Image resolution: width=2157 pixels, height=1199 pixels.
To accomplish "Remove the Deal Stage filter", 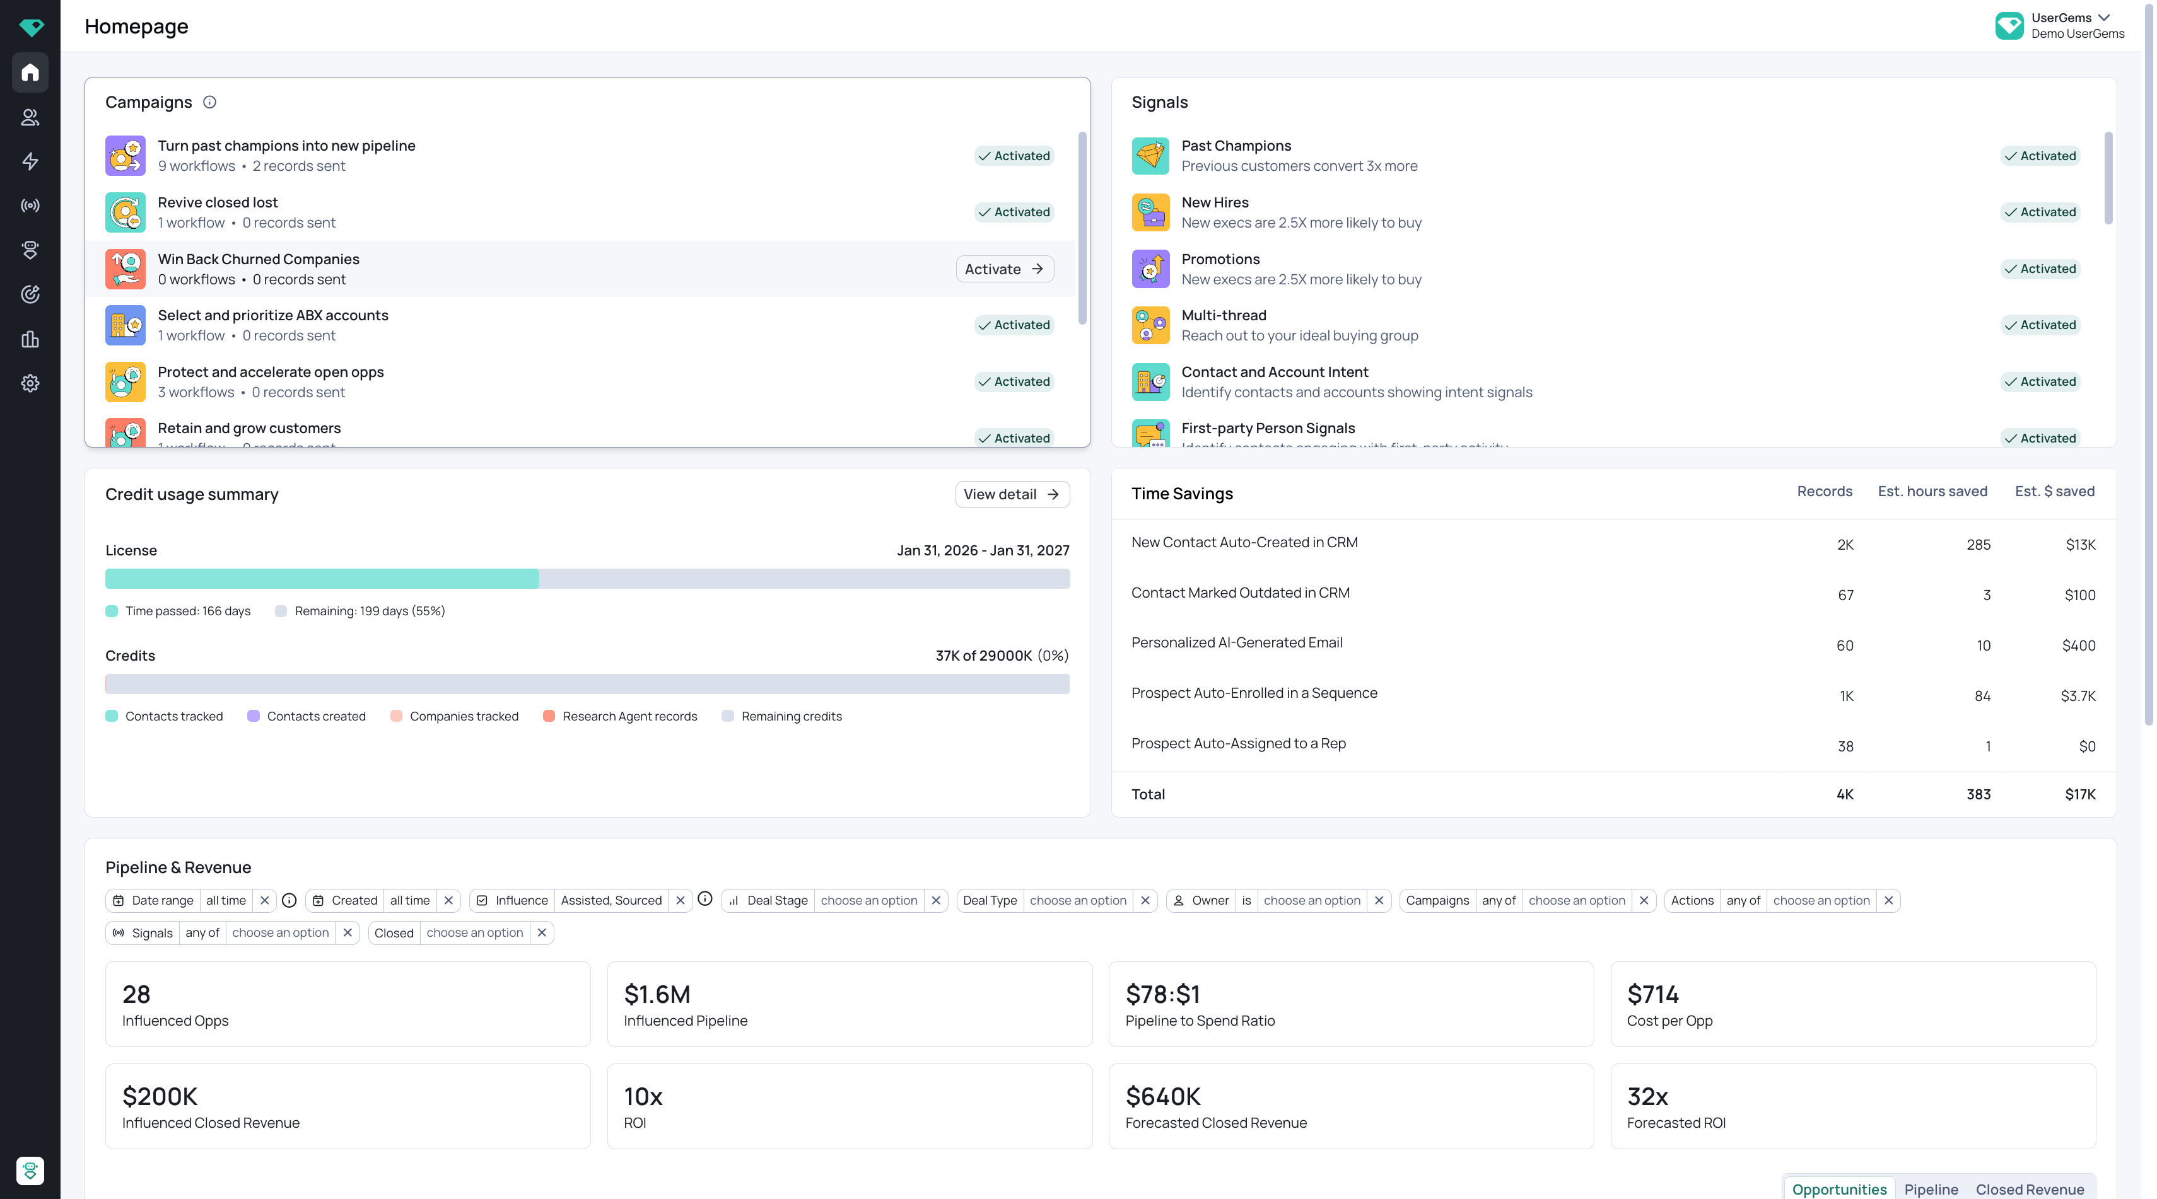I will click(x=936, y=900).
